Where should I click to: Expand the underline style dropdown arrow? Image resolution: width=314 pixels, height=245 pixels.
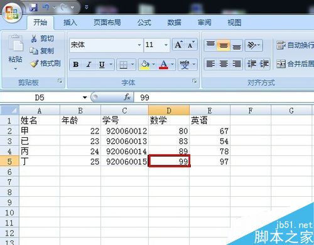[111, 65]
